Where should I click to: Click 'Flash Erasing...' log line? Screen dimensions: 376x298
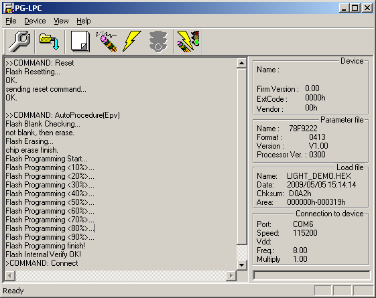pyautogui.click(x=29, y=141)
